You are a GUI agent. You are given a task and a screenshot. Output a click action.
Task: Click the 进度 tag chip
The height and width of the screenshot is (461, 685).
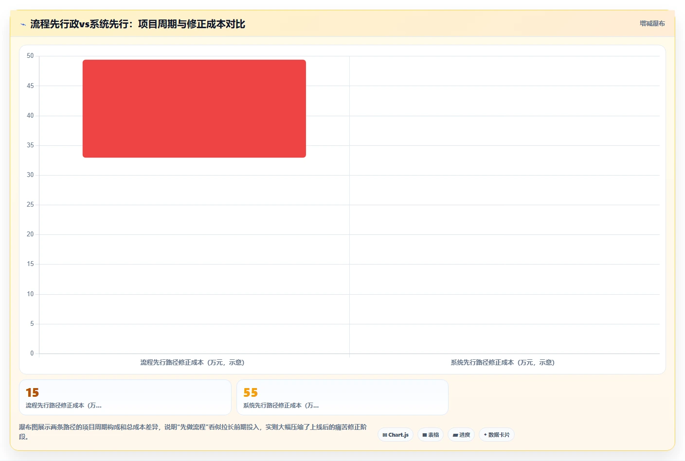[461, 435]
